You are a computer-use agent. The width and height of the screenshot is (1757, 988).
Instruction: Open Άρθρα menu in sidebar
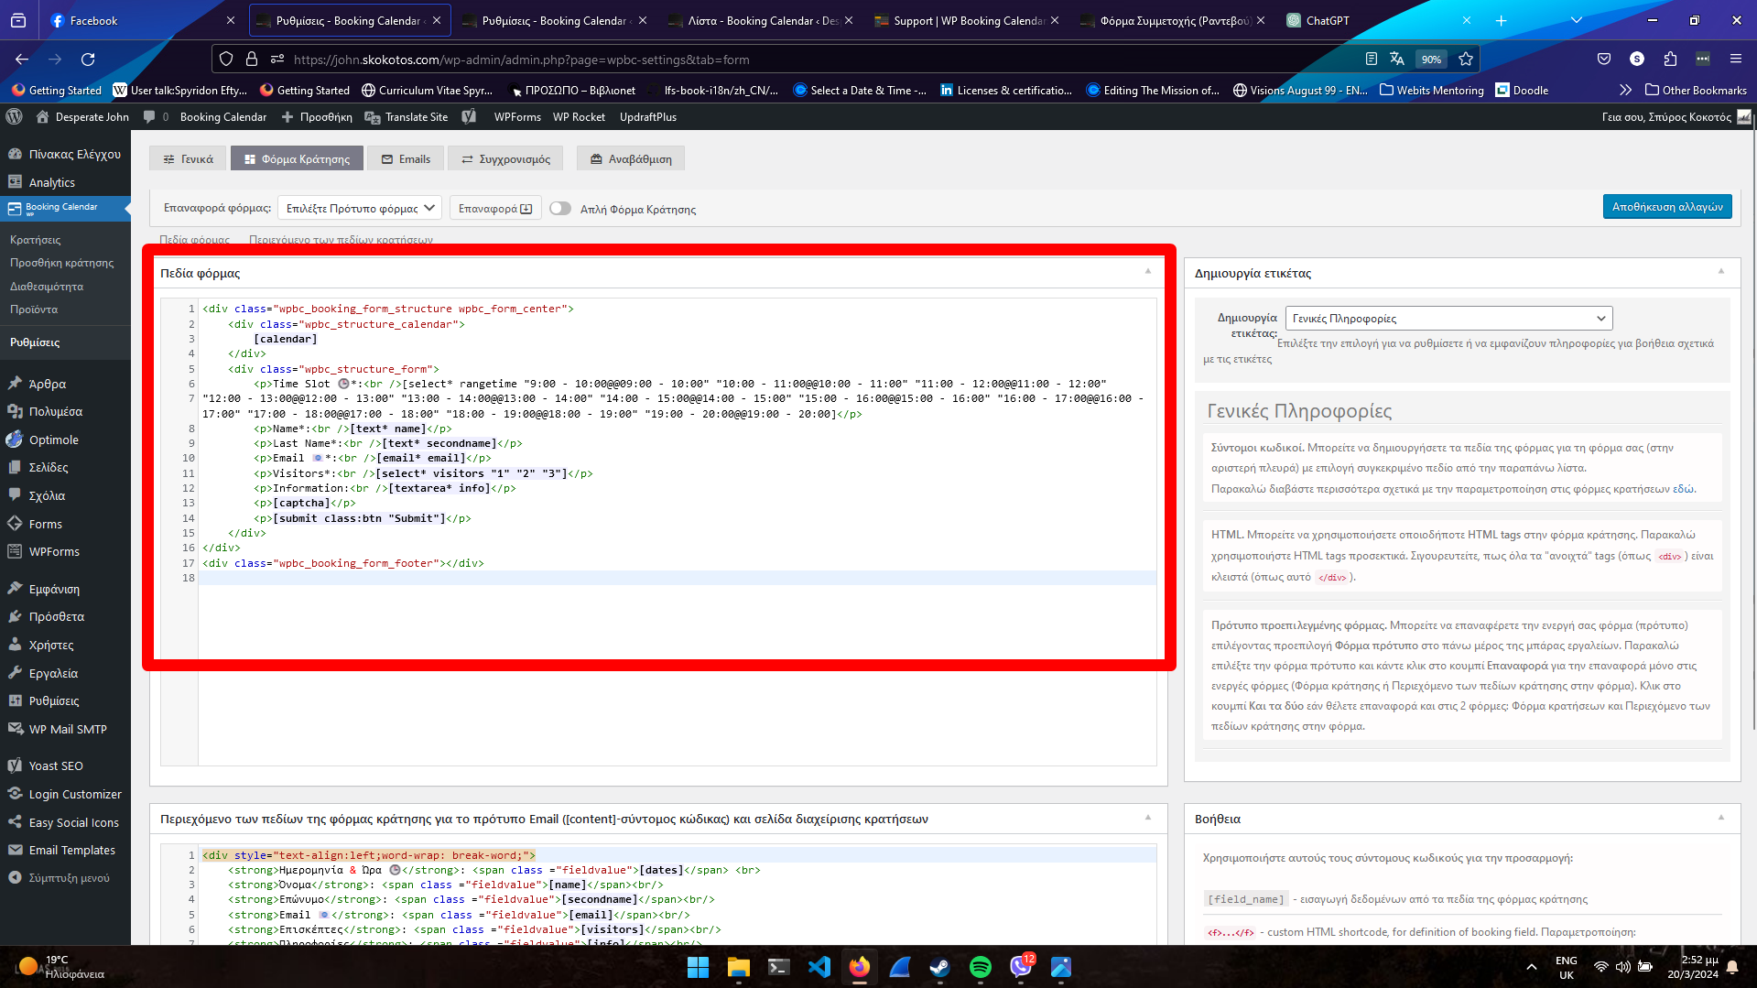tap(65, 384)
